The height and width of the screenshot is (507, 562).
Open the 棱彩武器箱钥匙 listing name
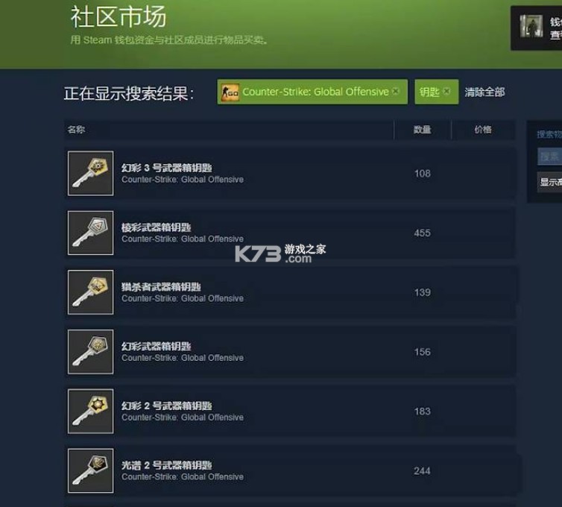pyautogui.click(x=156, y=227)
